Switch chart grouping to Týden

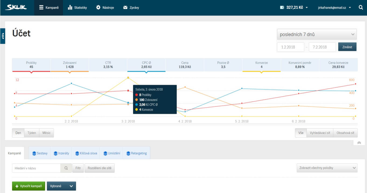click(x=32, y=133)
